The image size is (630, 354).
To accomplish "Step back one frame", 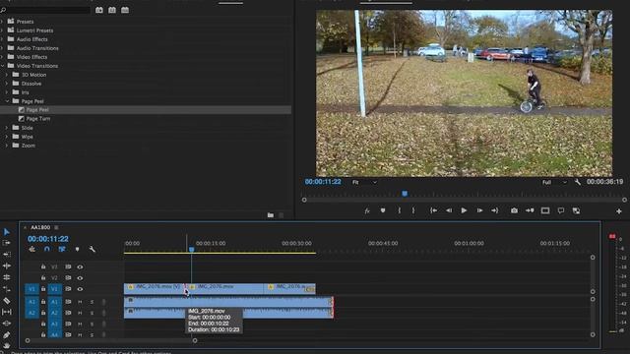I will pyautogui.click(x=449, y=210).
